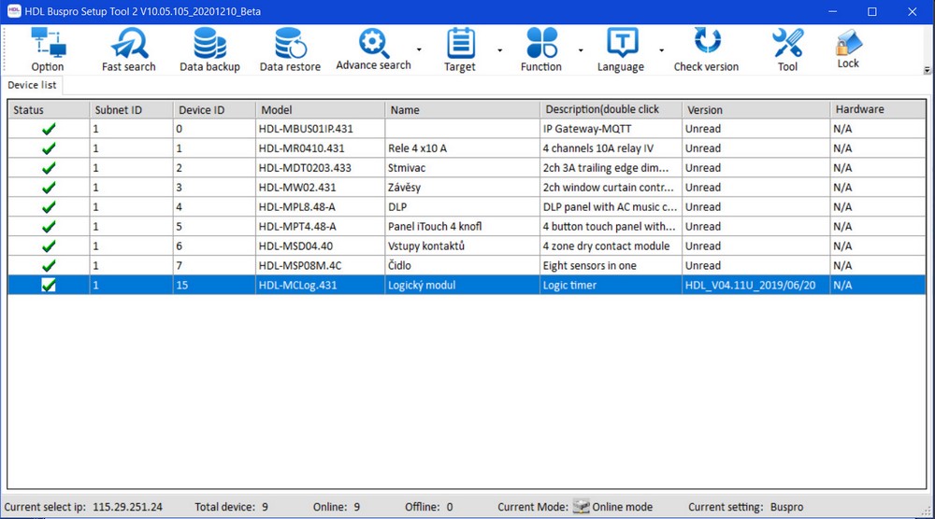The width and height of the screenshot is (935, 519).
Task: Toggle status checkmark for Vstupy kontaktů row
Action: 49,245
